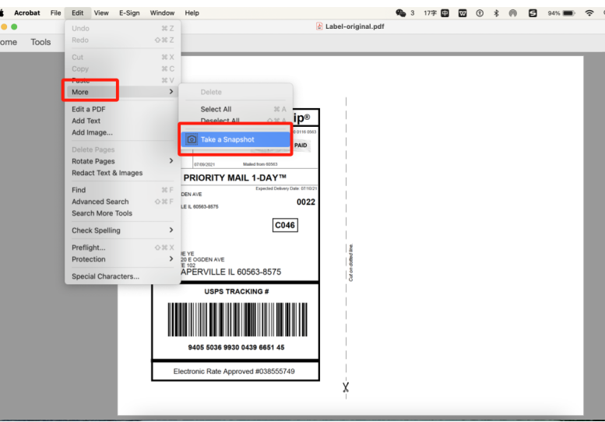This screenshot has width=605, height=422.
Task: Click the scissors icon on the dotted line
Action: click(346, 387)
